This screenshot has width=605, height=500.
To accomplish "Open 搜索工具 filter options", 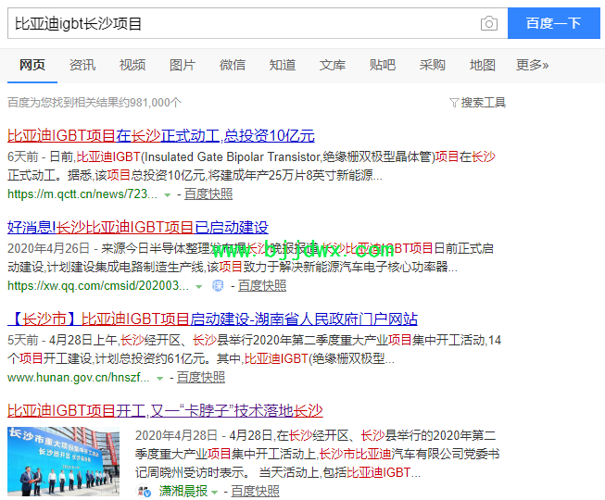I will pyautogui.click(x=484, y=103).
